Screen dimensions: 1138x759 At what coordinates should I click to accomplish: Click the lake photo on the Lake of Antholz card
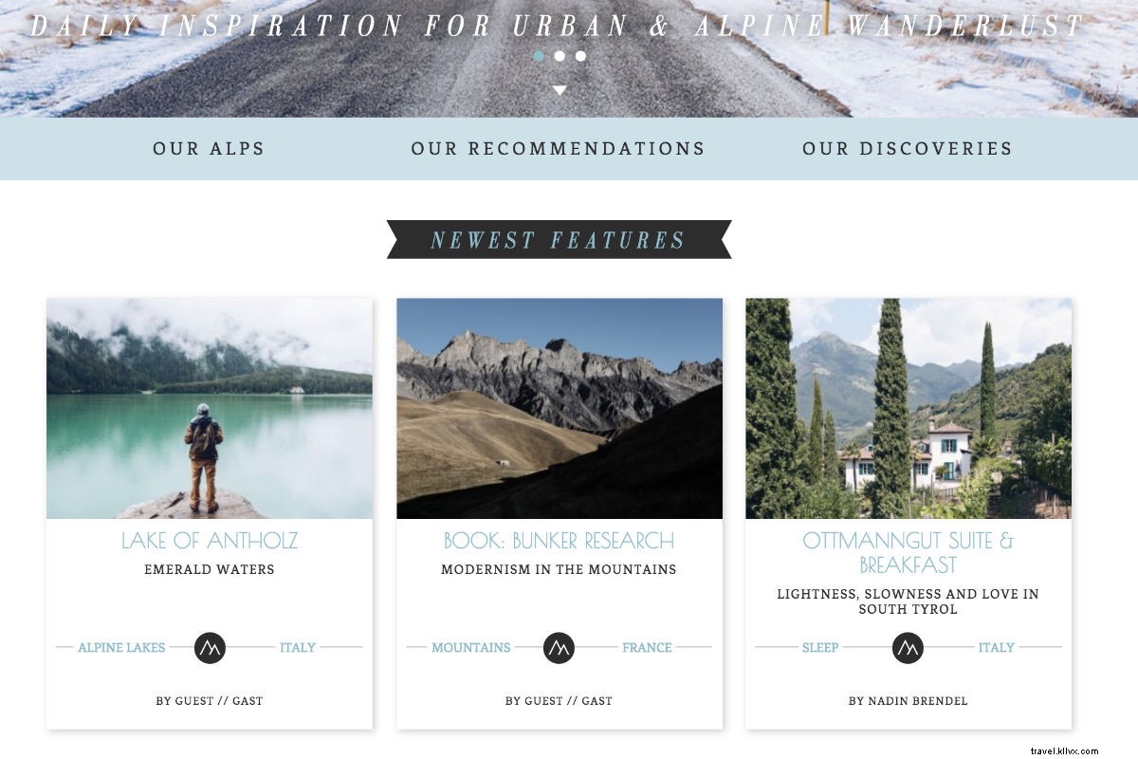210,408
